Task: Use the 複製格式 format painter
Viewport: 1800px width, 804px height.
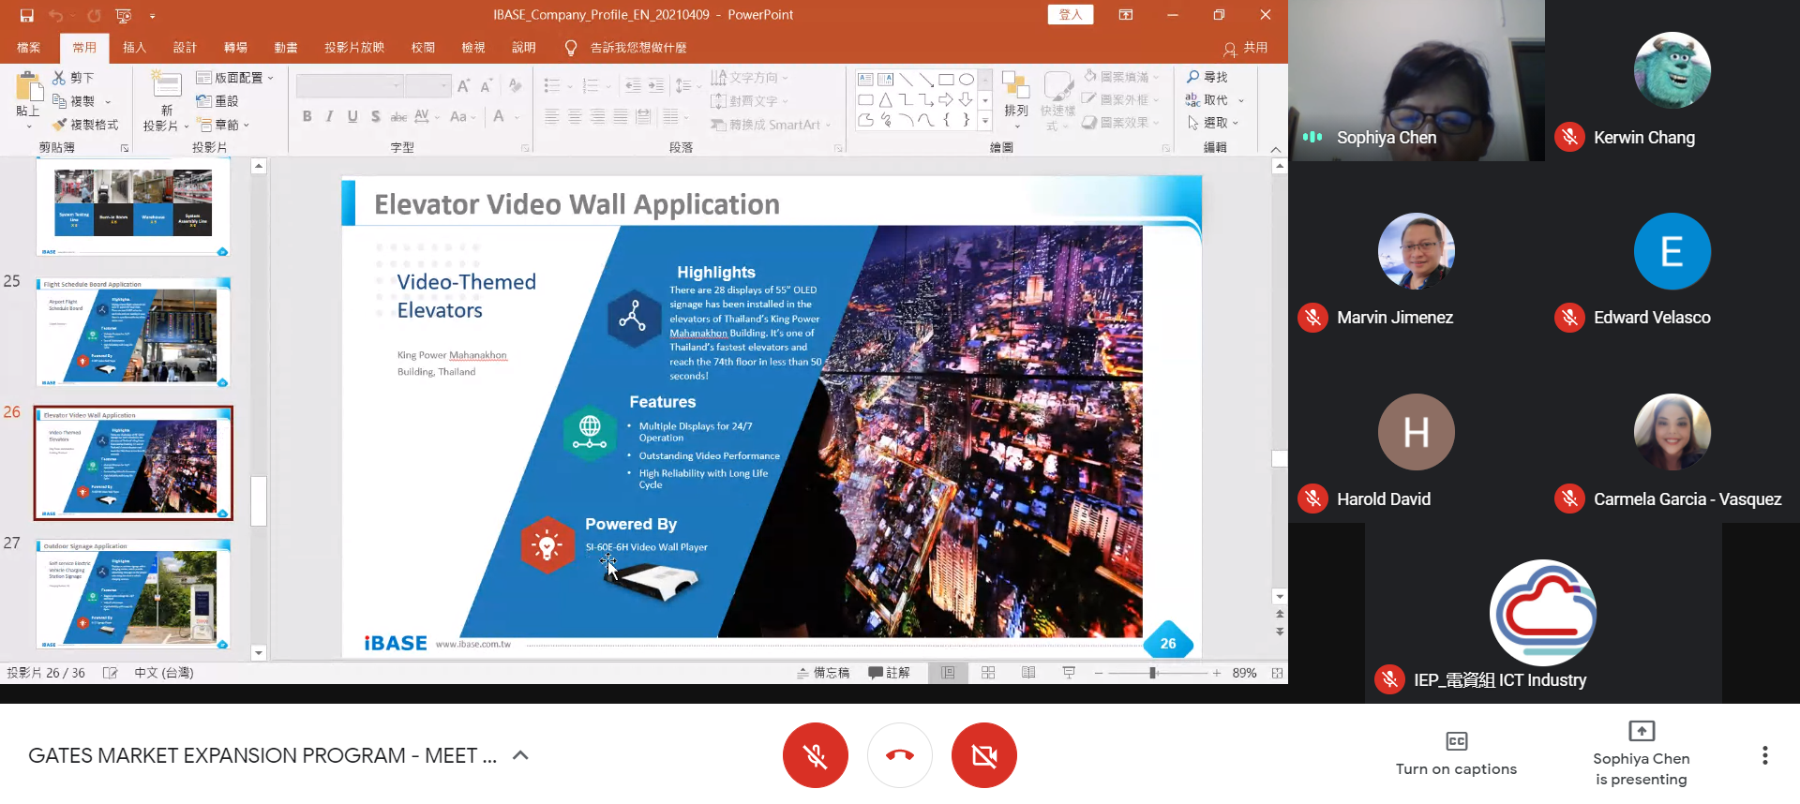Action: click(x=85, y=125)
